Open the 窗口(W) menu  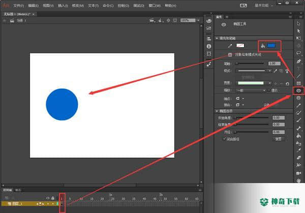[x=155, y=6]
